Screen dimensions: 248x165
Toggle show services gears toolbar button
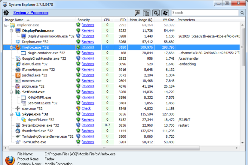coord(156,13)
